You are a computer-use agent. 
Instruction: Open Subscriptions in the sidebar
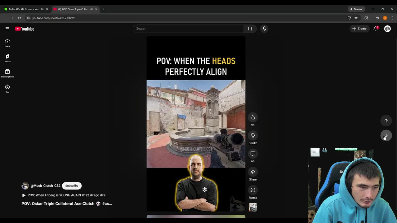pos(7,73)
